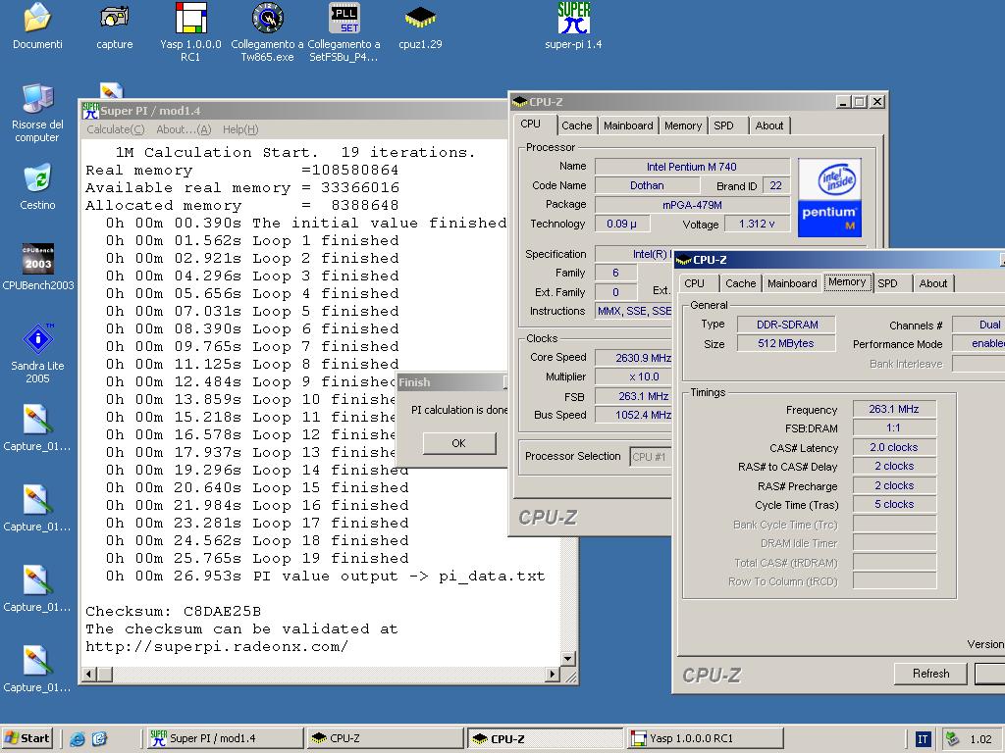Open the About...(A) menu in Super PI
The image size is (1005, 753).
click(x=184, y=129)
